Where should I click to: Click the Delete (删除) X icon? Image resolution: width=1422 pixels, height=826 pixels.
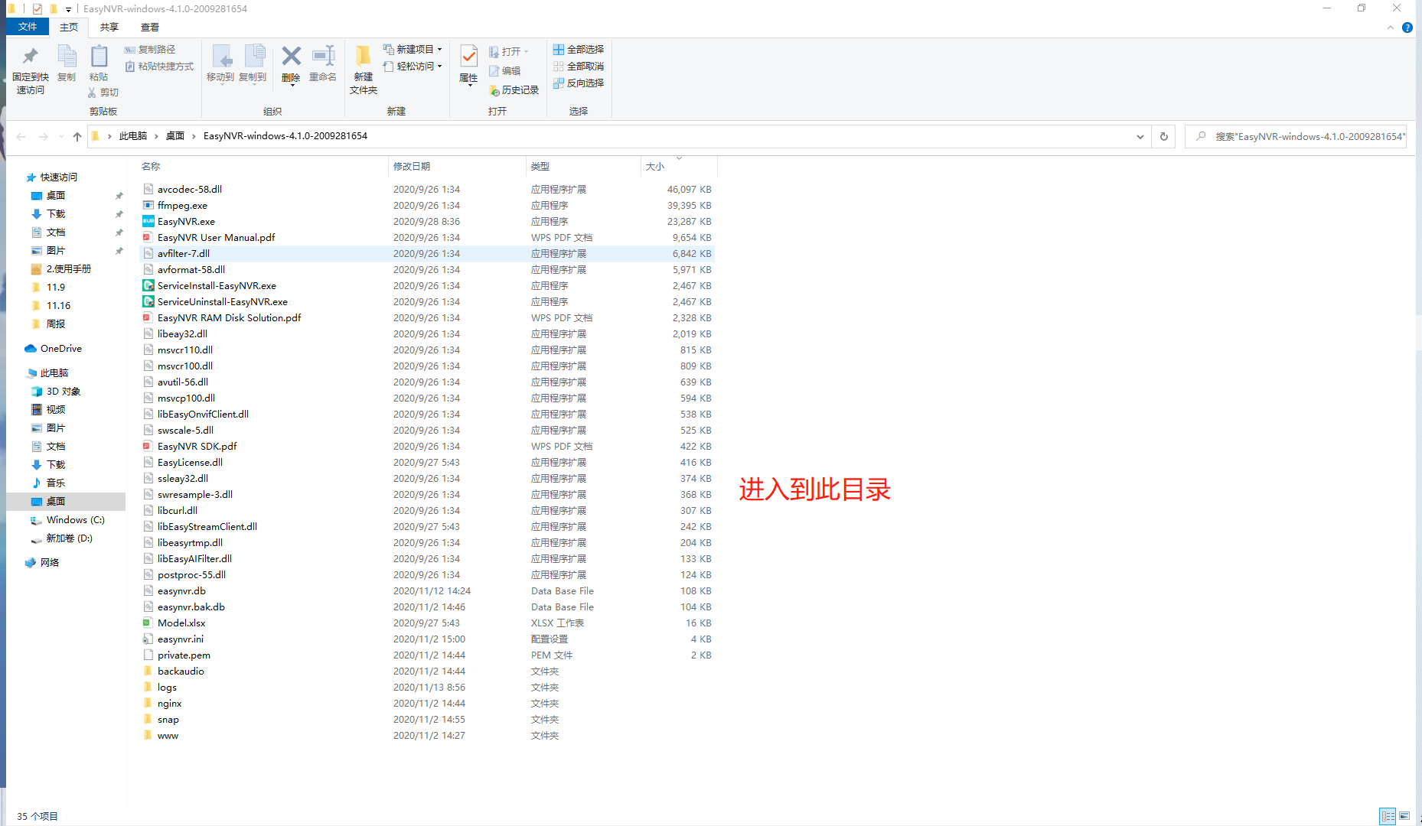coord(291,56)
